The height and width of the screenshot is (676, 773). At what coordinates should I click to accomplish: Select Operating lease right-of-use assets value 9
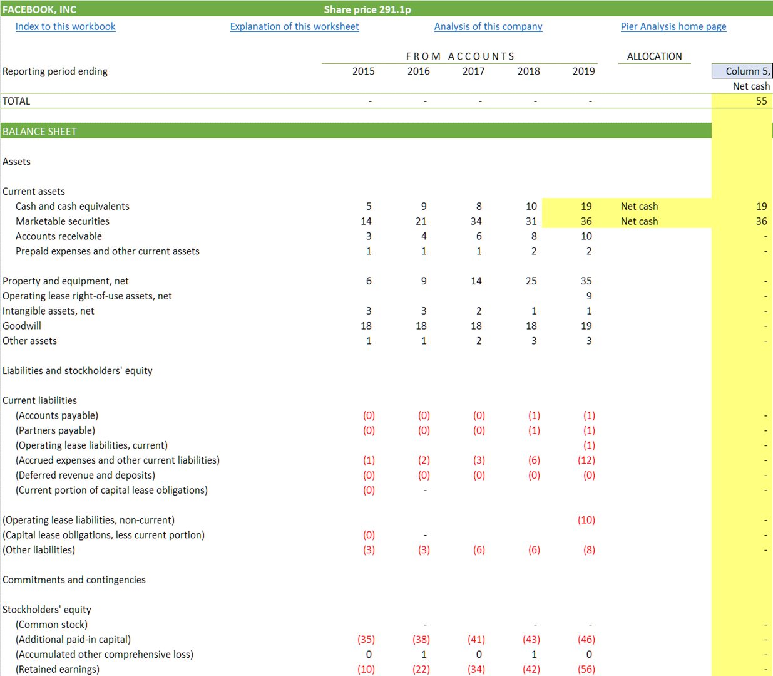tap(588, 296)
